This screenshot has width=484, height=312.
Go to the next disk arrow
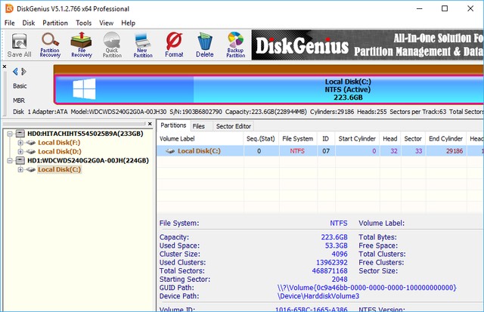[x=23, y=72]
